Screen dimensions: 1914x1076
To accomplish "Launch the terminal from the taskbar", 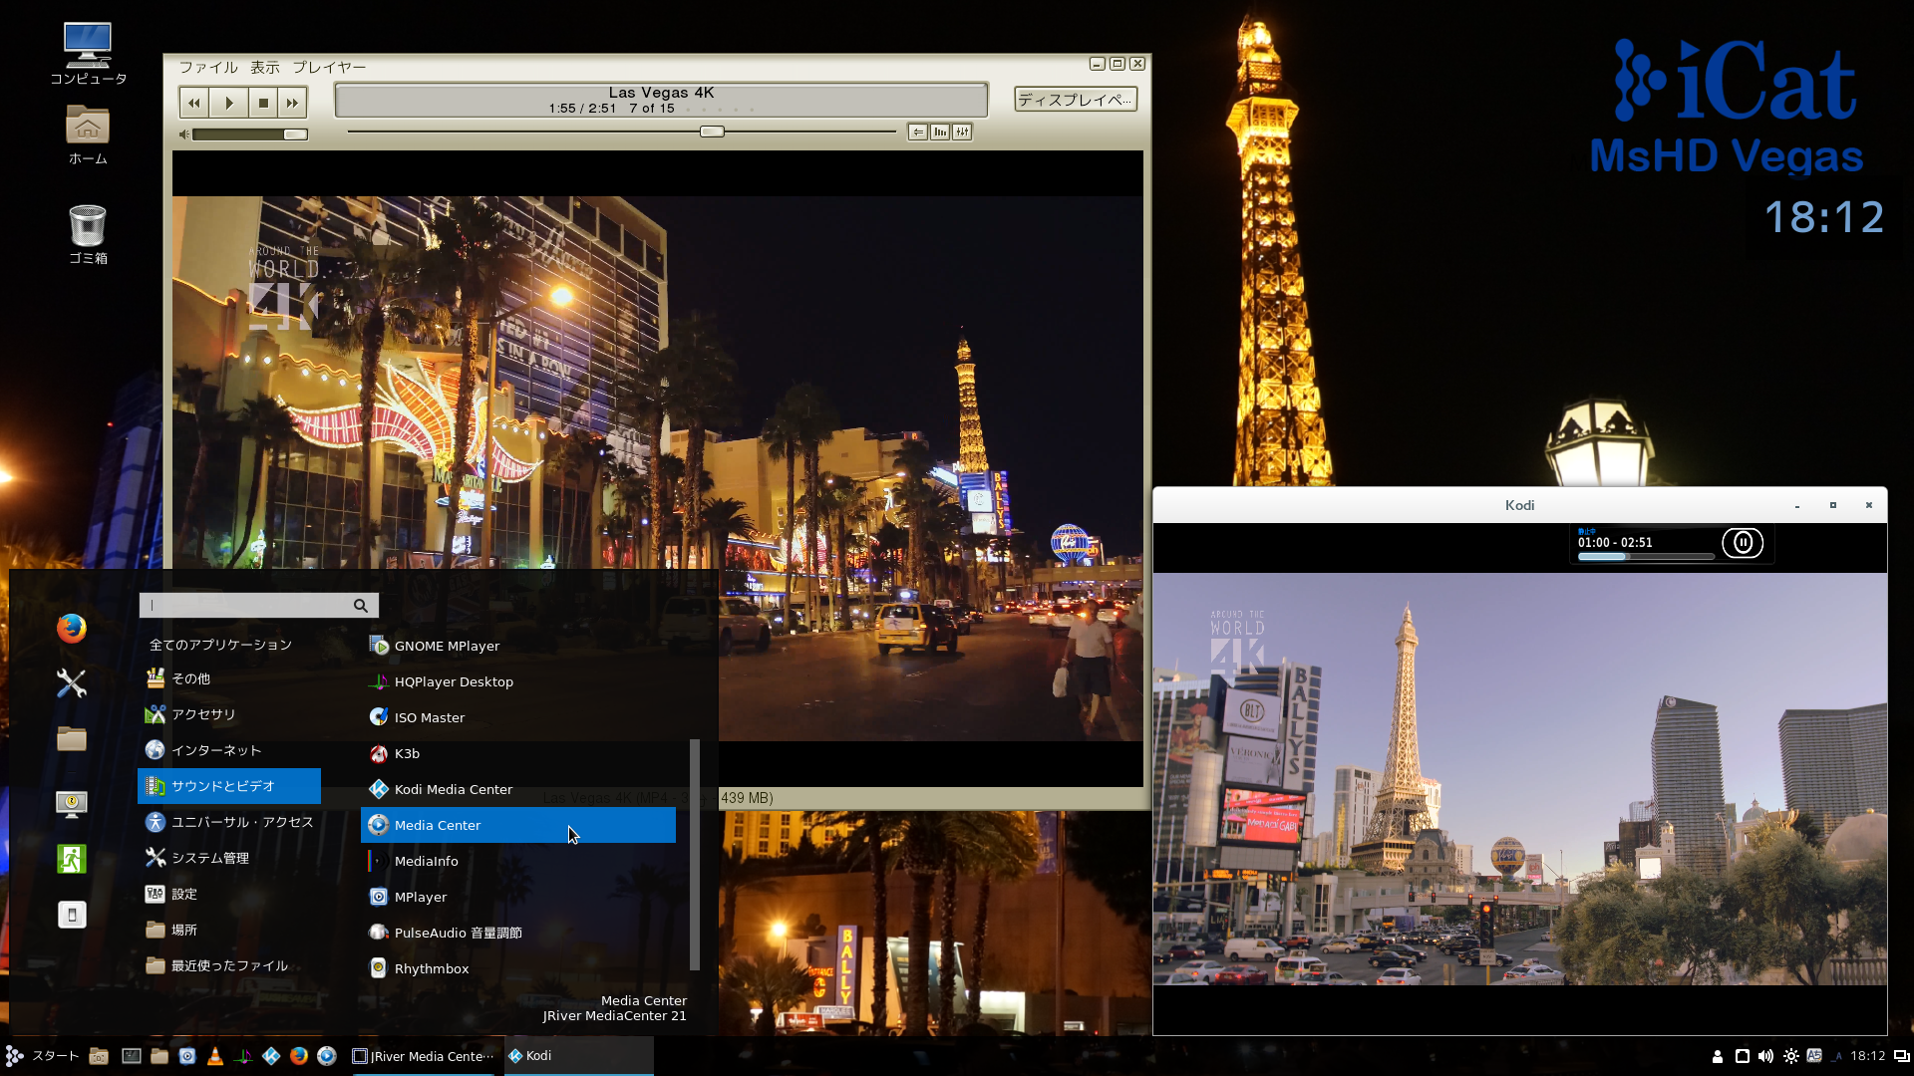I will pos(131,1056).
